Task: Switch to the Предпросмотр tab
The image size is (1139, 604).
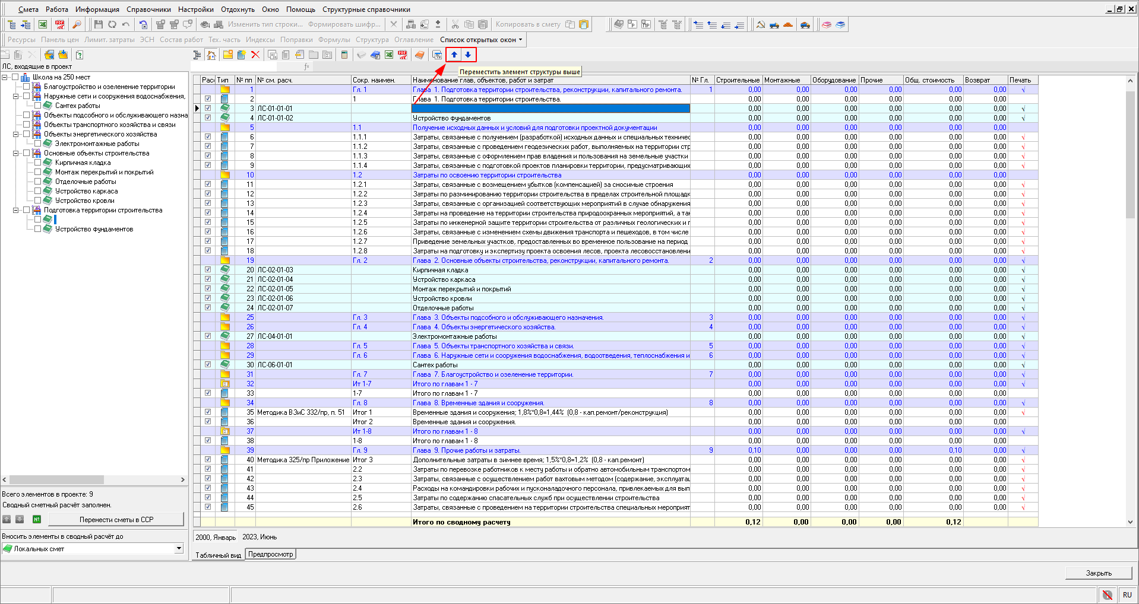Action: [271, 554]
